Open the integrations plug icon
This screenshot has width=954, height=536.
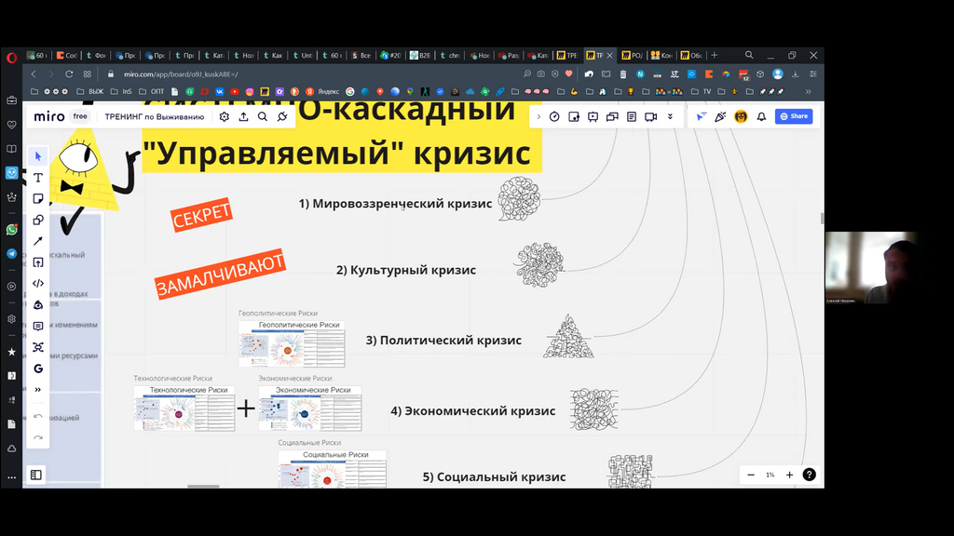click(282, 116)
